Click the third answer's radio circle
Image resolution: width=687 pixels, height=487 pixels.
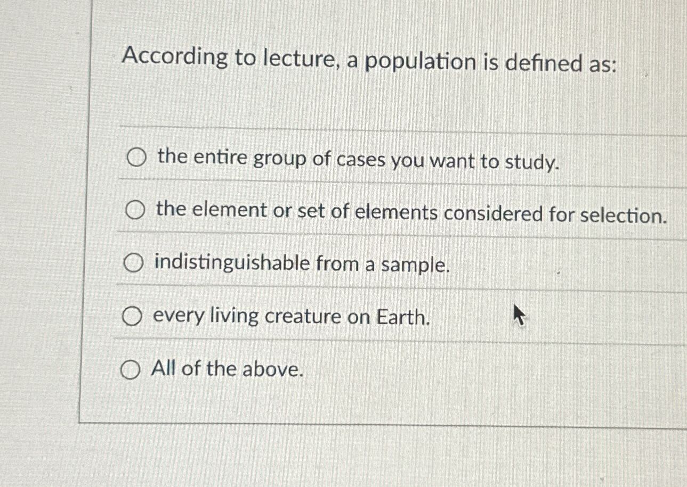click(133, 262)
